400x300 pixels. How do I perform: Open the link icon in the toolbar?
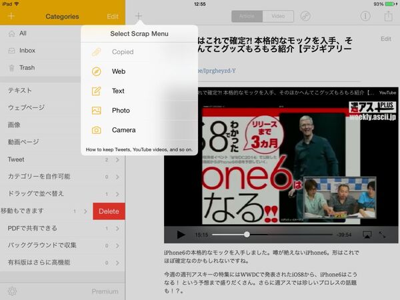tap(305, 16)
